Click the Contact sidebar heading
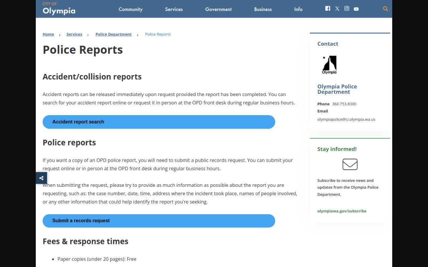This screenshot has width=428, height=267. coord(328,44)
